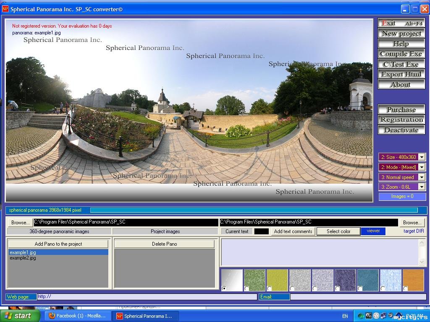The image size is (430, 322).
Task: Click the Email input field
Action: (x=358, y=296)
